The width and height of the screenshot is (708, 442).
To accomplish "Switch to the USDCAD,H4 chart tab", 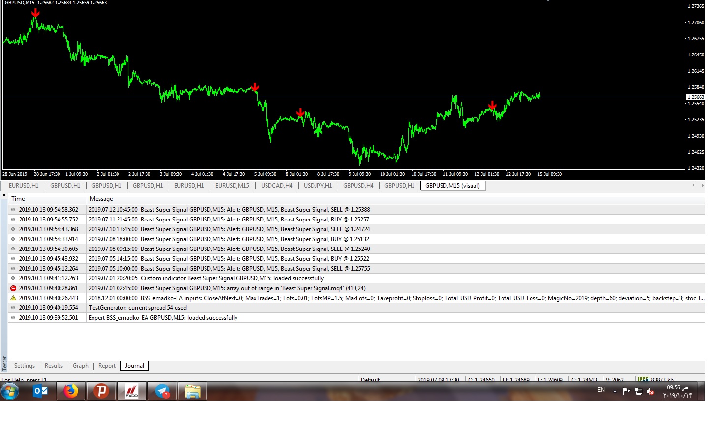I will pos(276,186).
